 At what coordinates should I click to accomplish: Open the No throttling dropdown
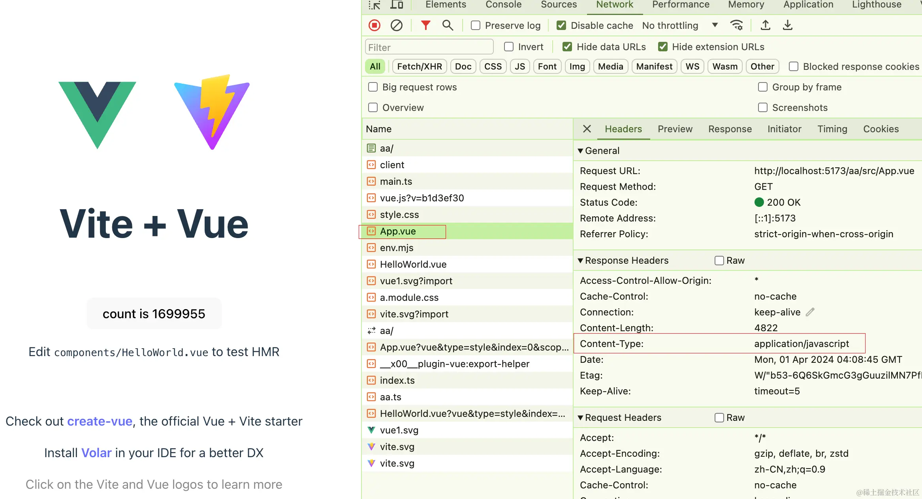point(679,26)
